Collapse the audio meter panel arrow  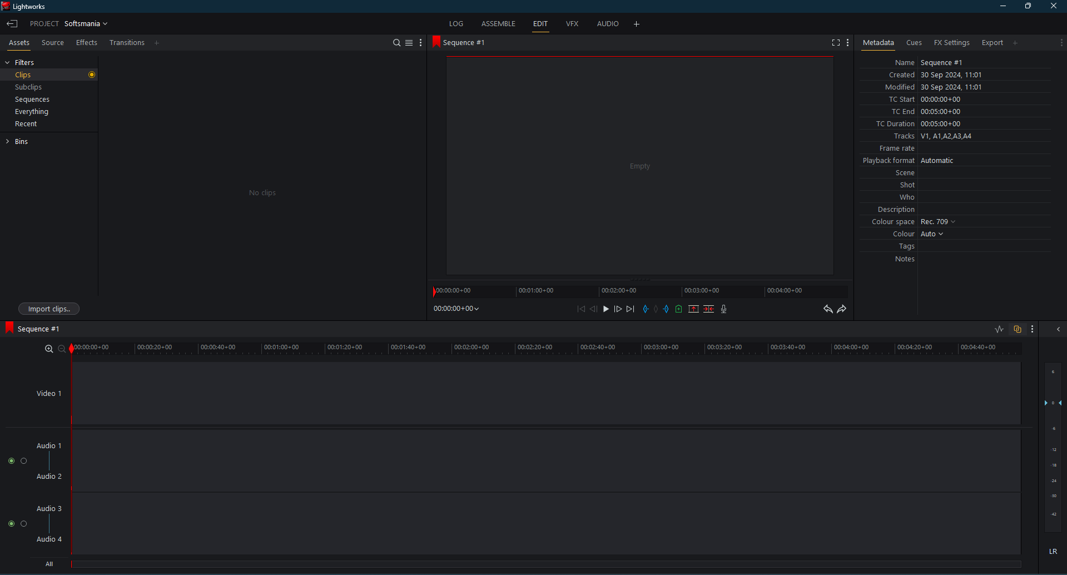tap(1058, 329)
